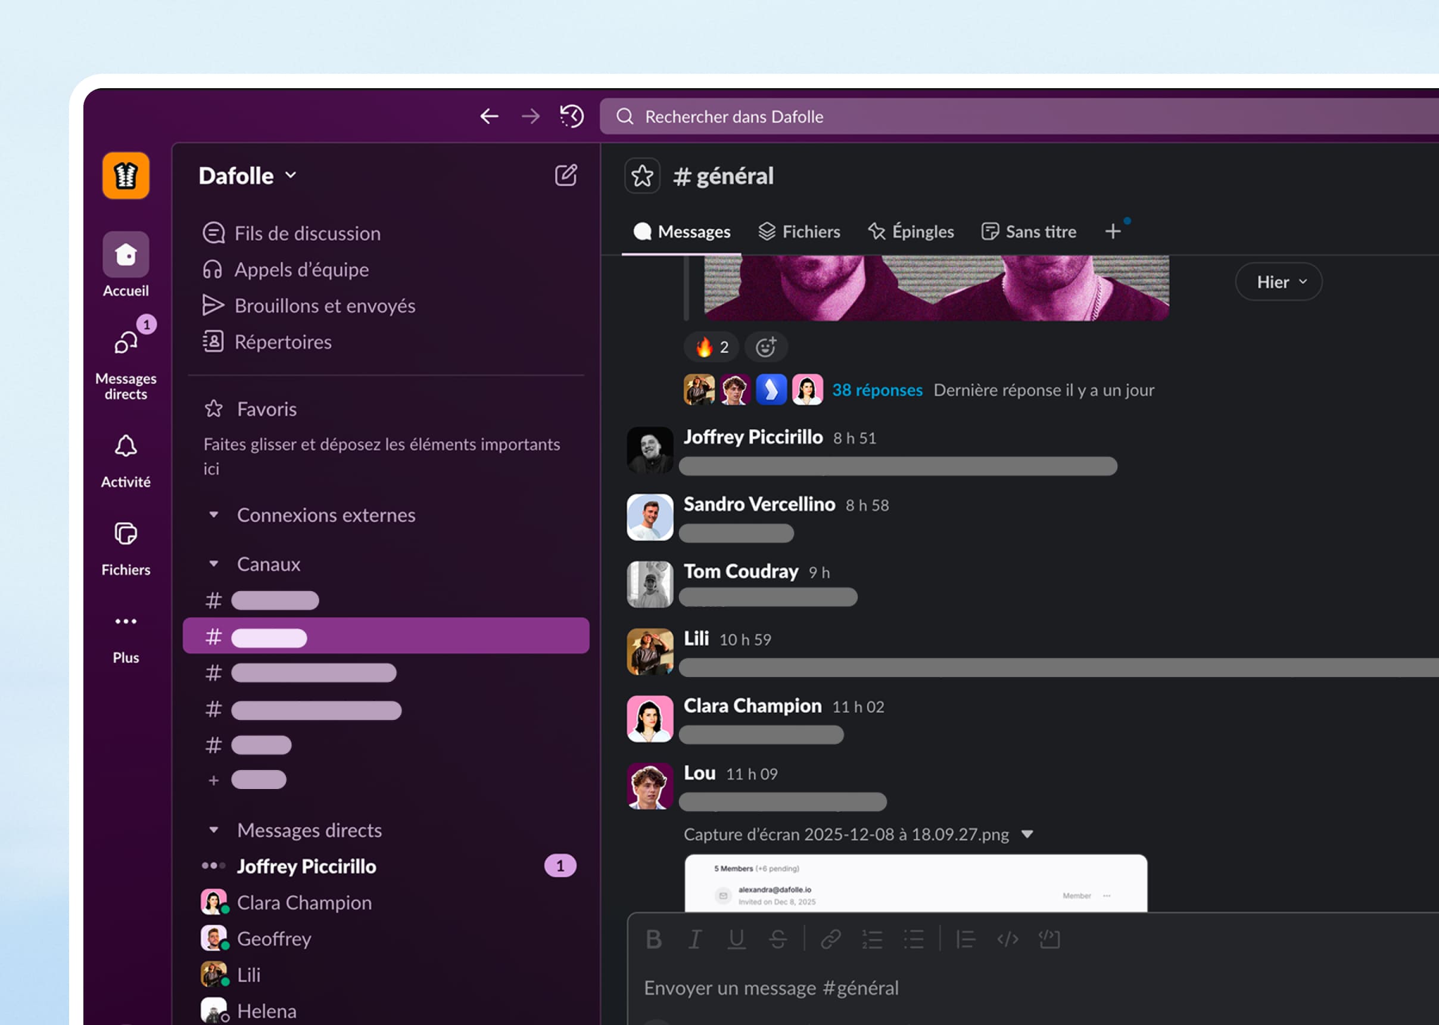
Task: Click the compose new message icon
Action: click(565, 175)
